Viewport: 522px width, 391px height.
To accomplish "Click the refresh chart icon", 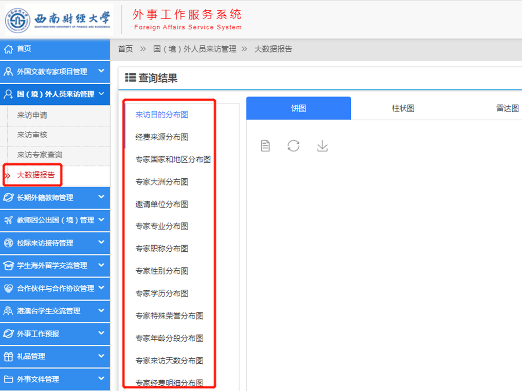I will (294, 146).
